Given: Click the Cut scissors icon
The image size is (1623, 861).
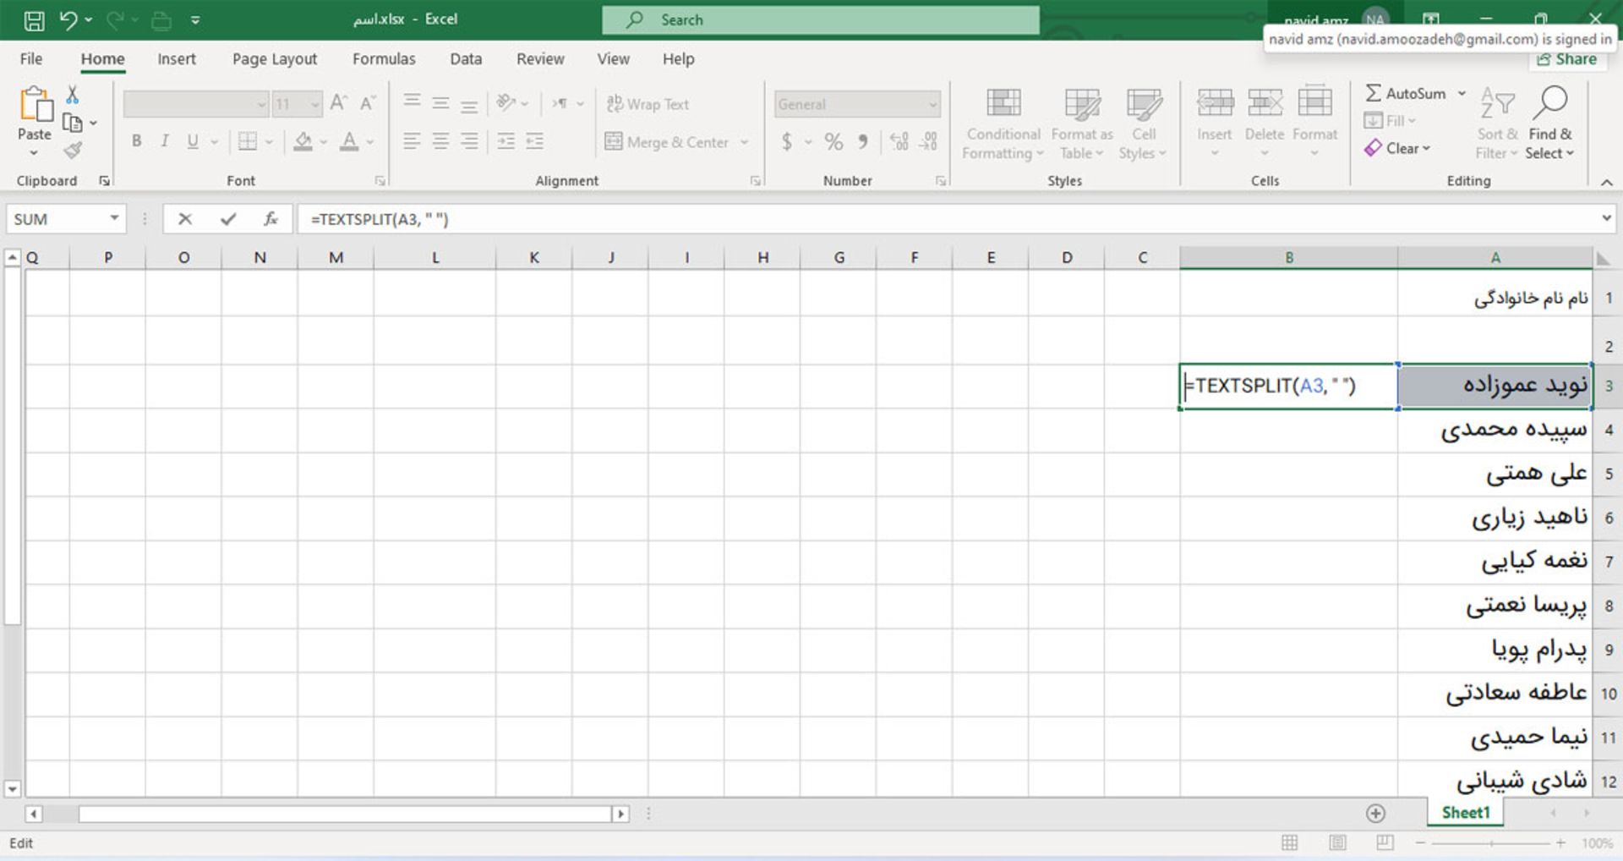Looking at the screenshot, I should pos(73,95).
